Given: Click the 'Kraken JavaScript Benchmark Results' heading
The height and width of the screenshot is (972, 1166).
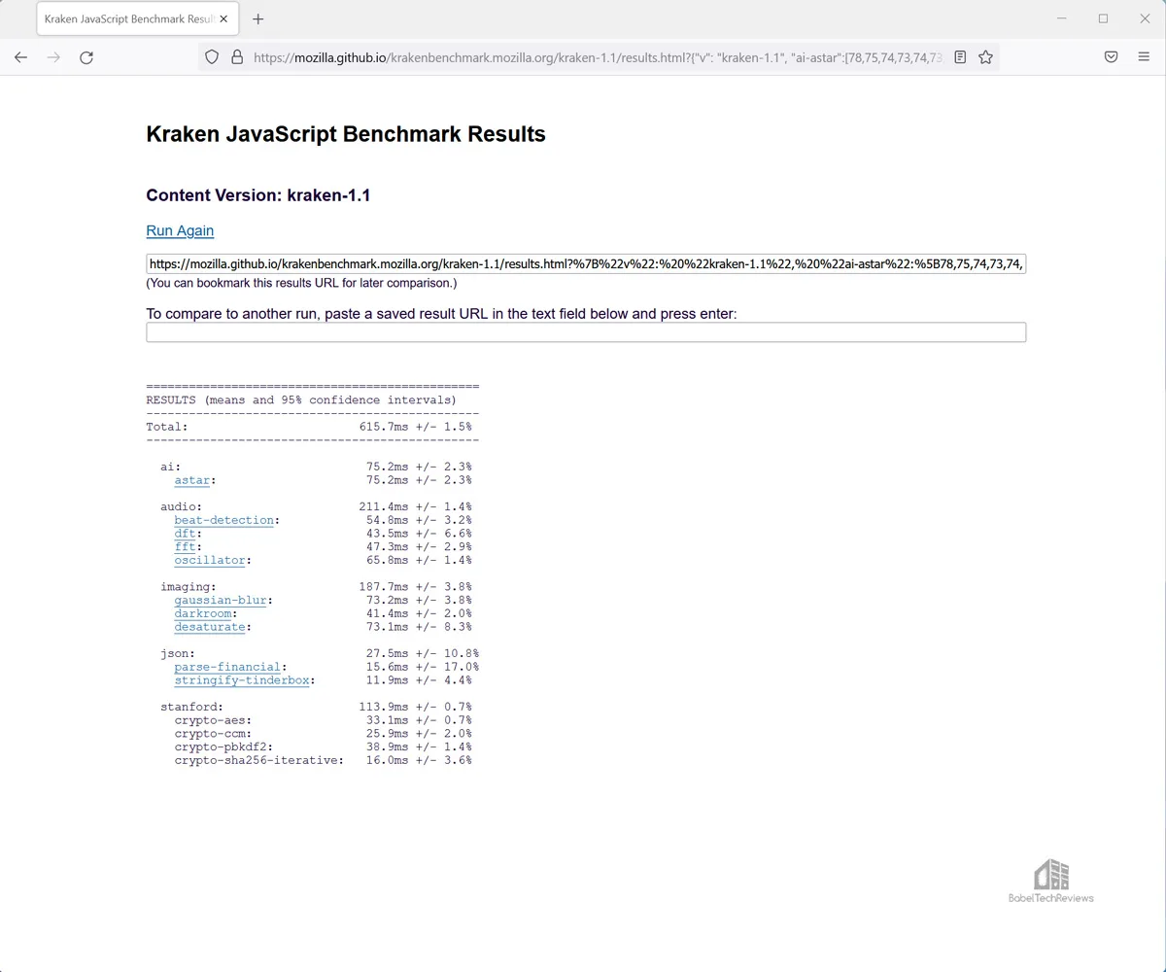Looking at the screenshot, I should point(346,134).
